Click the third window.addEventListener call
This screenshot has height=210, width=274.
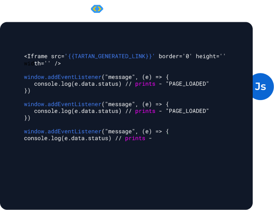coord(62,131)
